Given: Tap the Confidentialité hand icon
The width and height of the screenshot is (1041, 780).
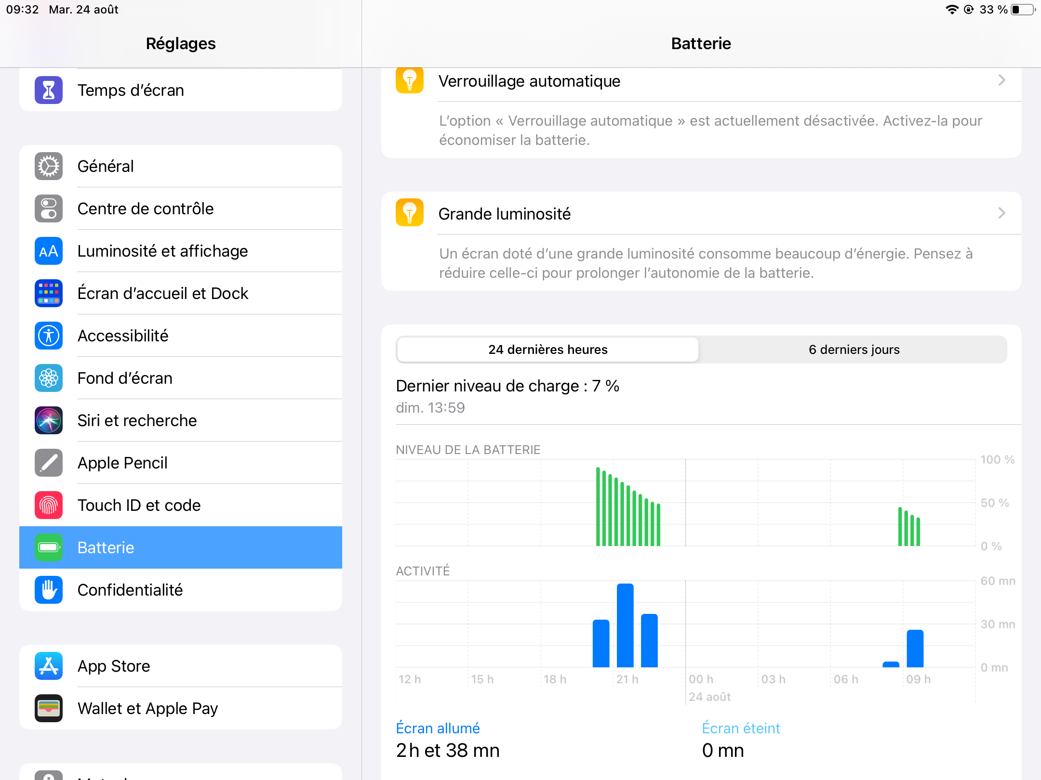Looking at the screenshot, I should pyautogui.click(x=49, y=590).
